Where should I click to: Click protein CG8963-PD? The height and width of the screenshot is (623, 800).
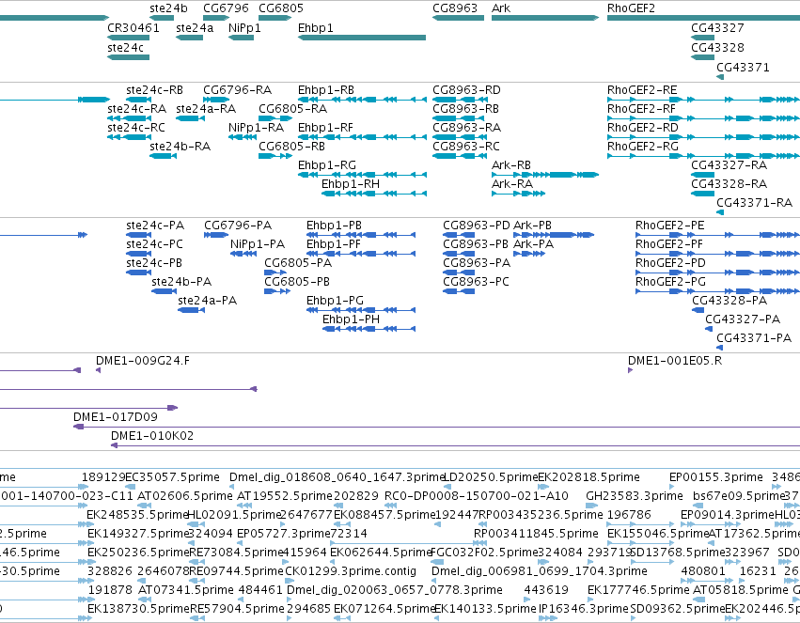pos(459,235)
